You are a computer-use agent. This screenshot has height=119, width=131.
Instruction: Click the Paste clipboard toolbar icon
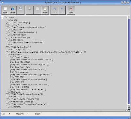pyautogui.click(x=45, y=10)
